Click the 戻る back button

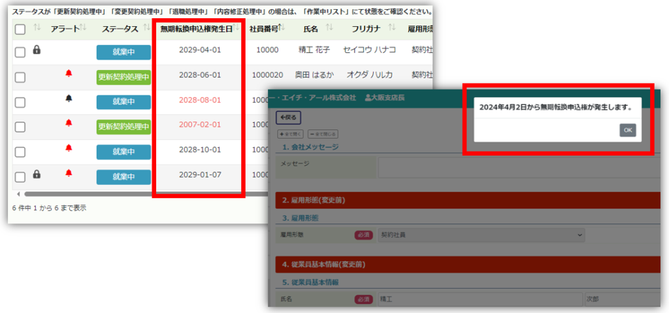point(287,118)
